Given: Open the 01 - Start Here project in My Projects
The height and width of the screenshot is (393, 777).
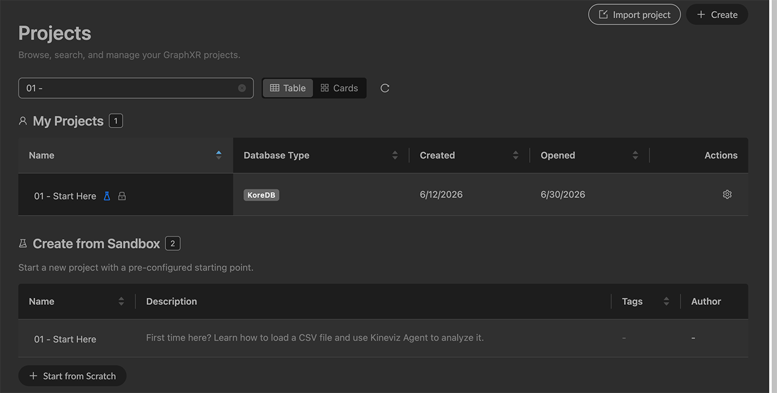Looking at the screenshot, I should (65, 196).
